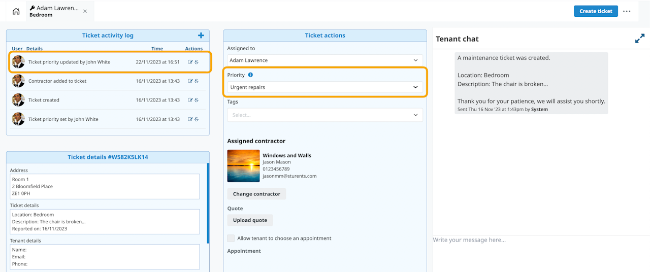Viewport: 650px width, 272px height.
Task: Add a new activity log entry
Action: [201, 36]
